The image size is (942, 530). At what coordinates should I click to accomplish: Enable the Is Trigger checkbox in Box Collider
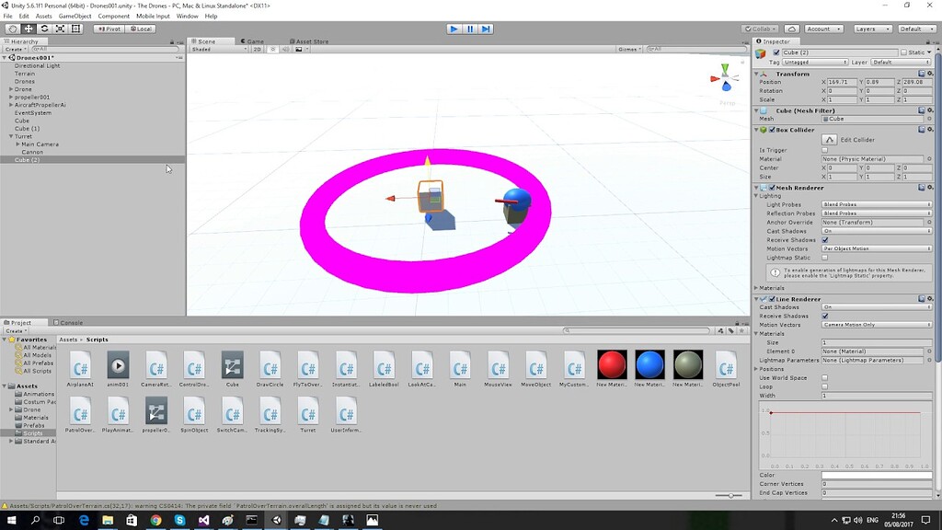825,150
